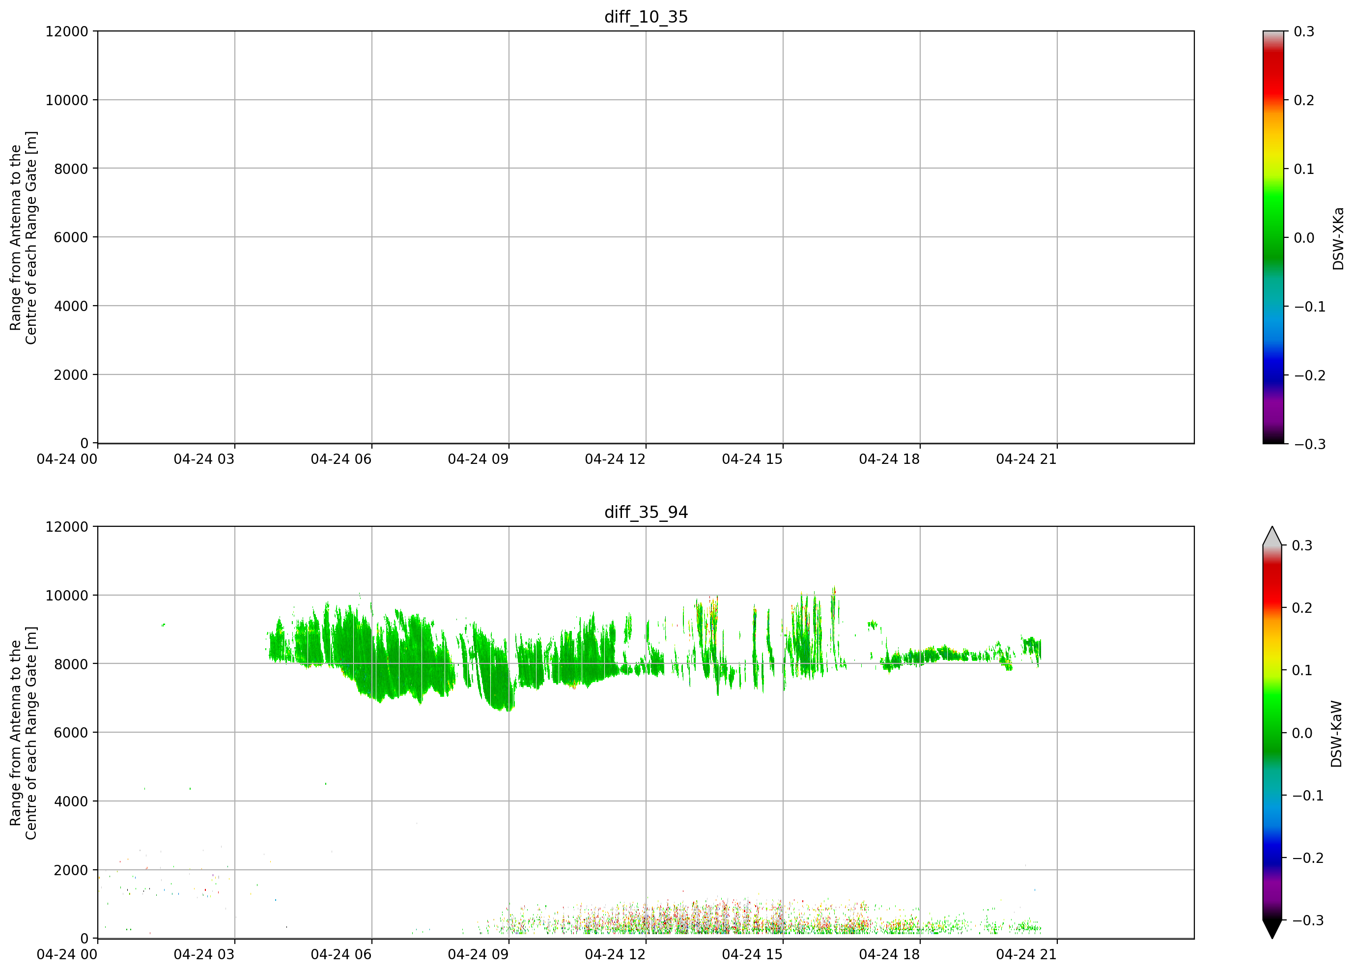
Task: Click the 0.0 tick on the DSW-XKa colorbar
Action: click(1304, 238)
